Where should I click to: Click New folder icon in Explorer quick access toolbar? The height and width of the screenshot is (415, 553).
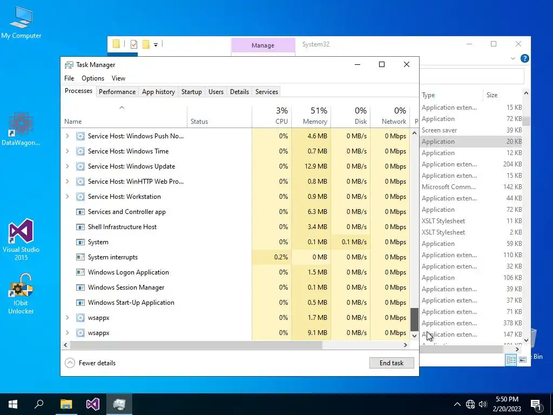(x=146, y=44)
